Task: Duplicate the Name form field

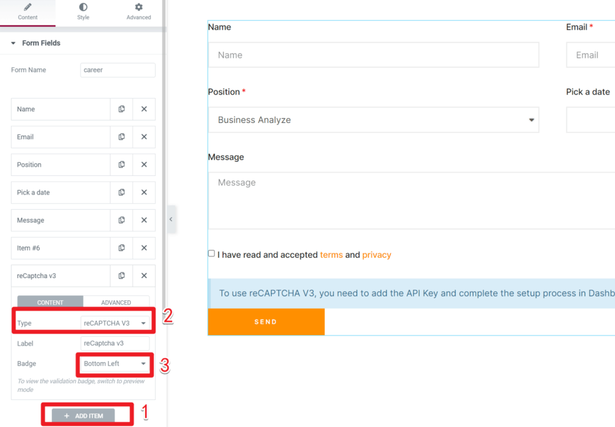Action: click(122, 109)
